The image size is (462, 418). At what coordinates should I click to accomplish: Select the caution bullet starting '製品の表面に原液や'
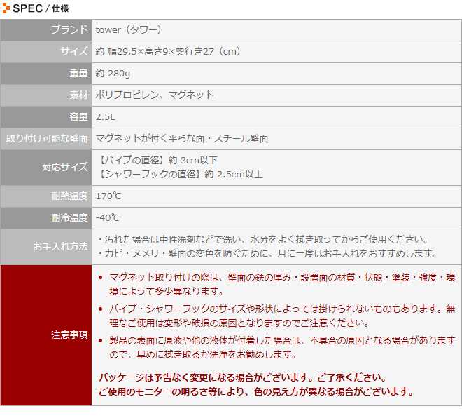[x=282, y=347]
